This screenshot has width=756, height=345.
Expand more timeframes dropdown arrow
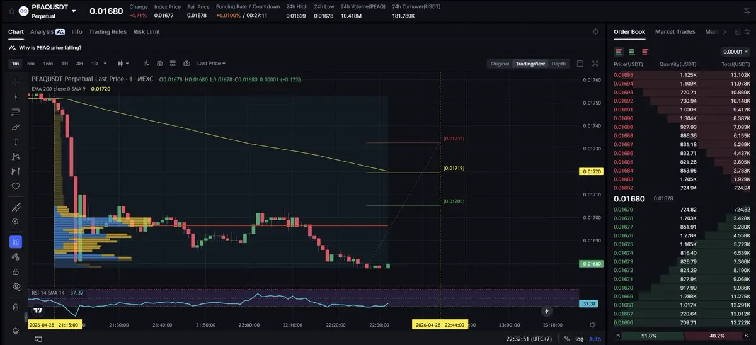tap(105, 64)
